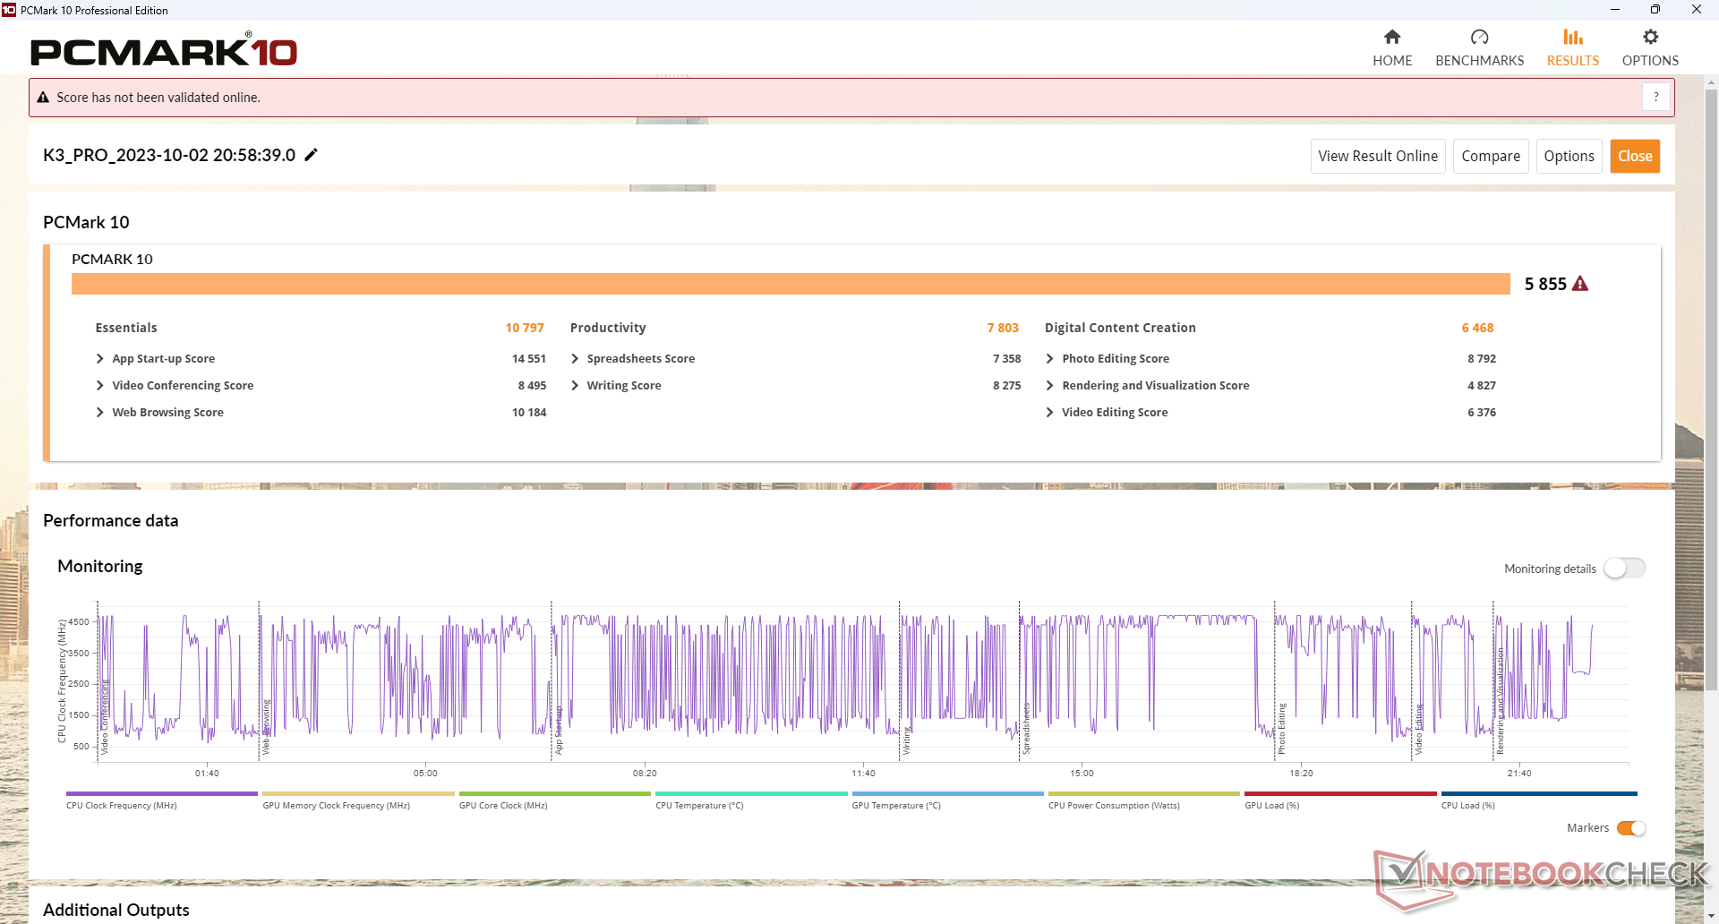Click the score warning triangle icon
The image size is (1719, 924).
click(1580, 284)
